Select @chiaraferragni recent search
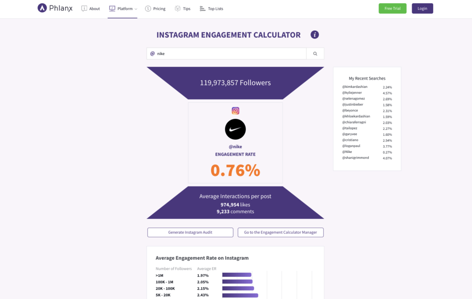Screen dimensions: 472x299 pos(354,122)
